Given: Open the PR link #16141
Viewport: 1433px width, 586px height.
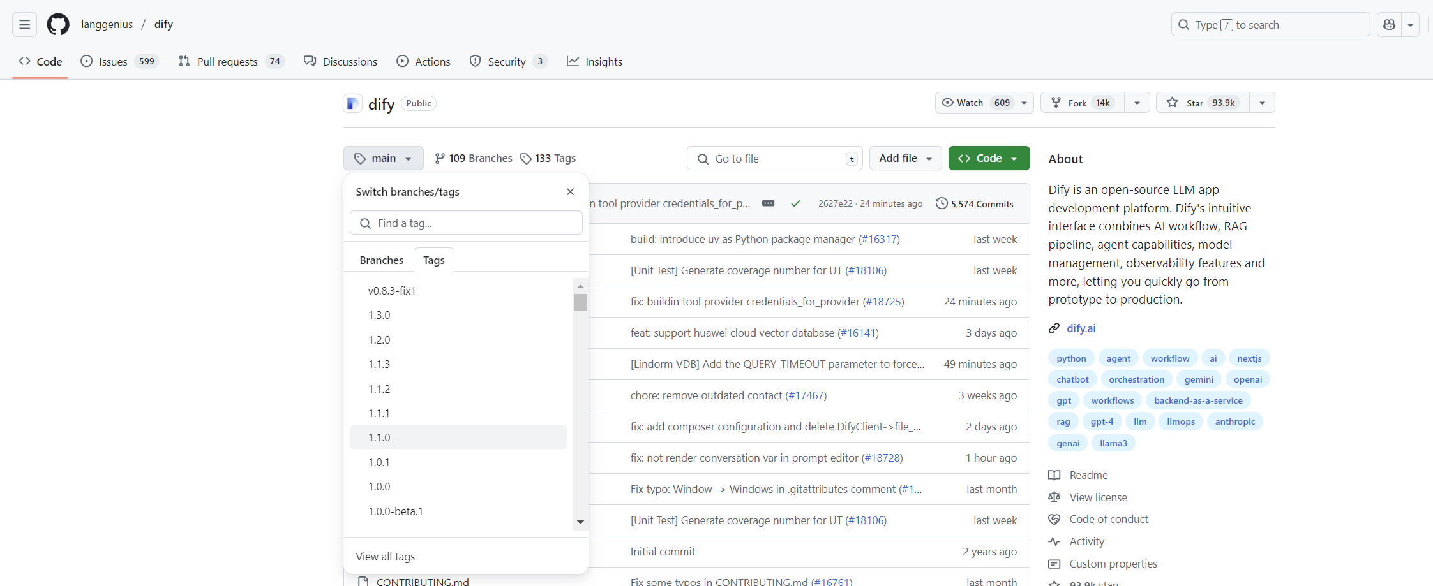Looking at the screenshot, I should [858, 333].
